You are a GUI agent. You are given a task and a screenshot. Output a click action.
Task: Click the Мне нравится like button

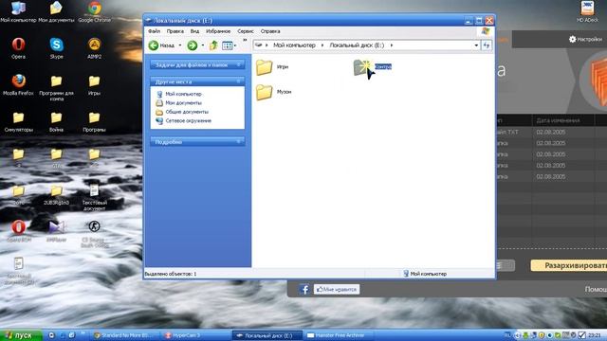point(337,289)
